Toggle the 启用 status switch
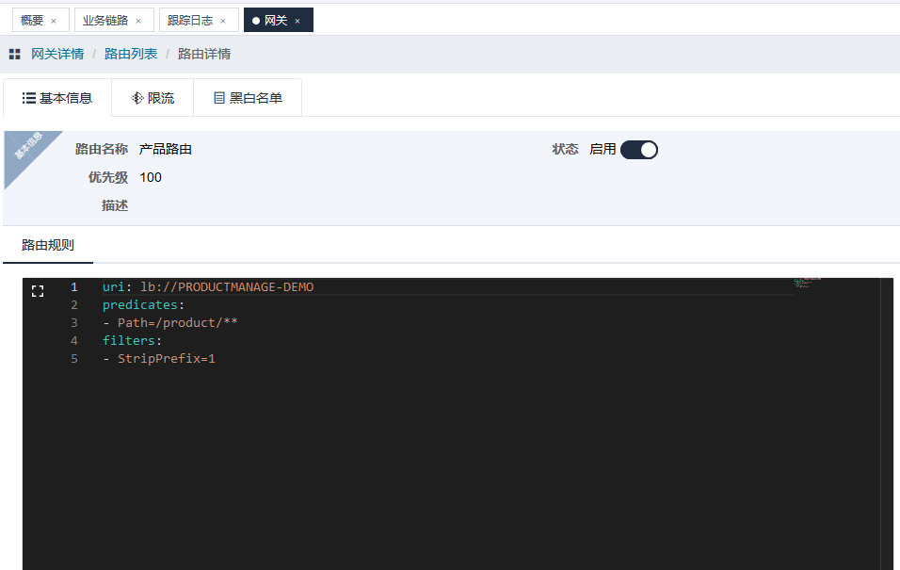900x570 pixels. tap(638, 150)
